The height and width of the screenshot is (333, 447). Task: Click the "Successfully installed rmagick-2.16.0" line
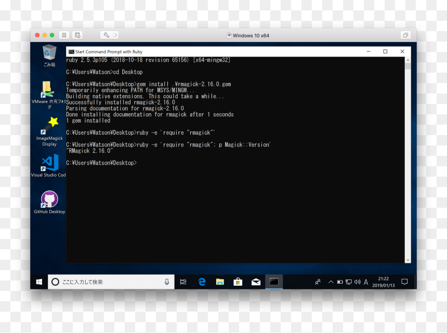pos(121,102)
